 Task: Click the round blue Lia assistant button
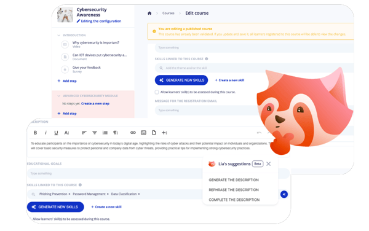click(x=284, y=194)
